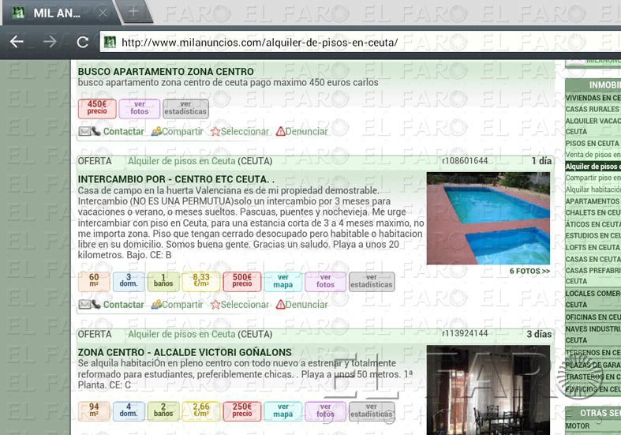Click the site favicon in address bar
The height and width of the screenshot is (435, 621).
tap(110, 42)
